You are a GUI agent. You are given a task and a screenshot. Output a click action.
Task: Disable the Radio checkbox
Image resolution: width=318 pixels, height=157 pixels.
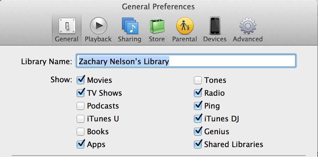[x=198, y=93]
